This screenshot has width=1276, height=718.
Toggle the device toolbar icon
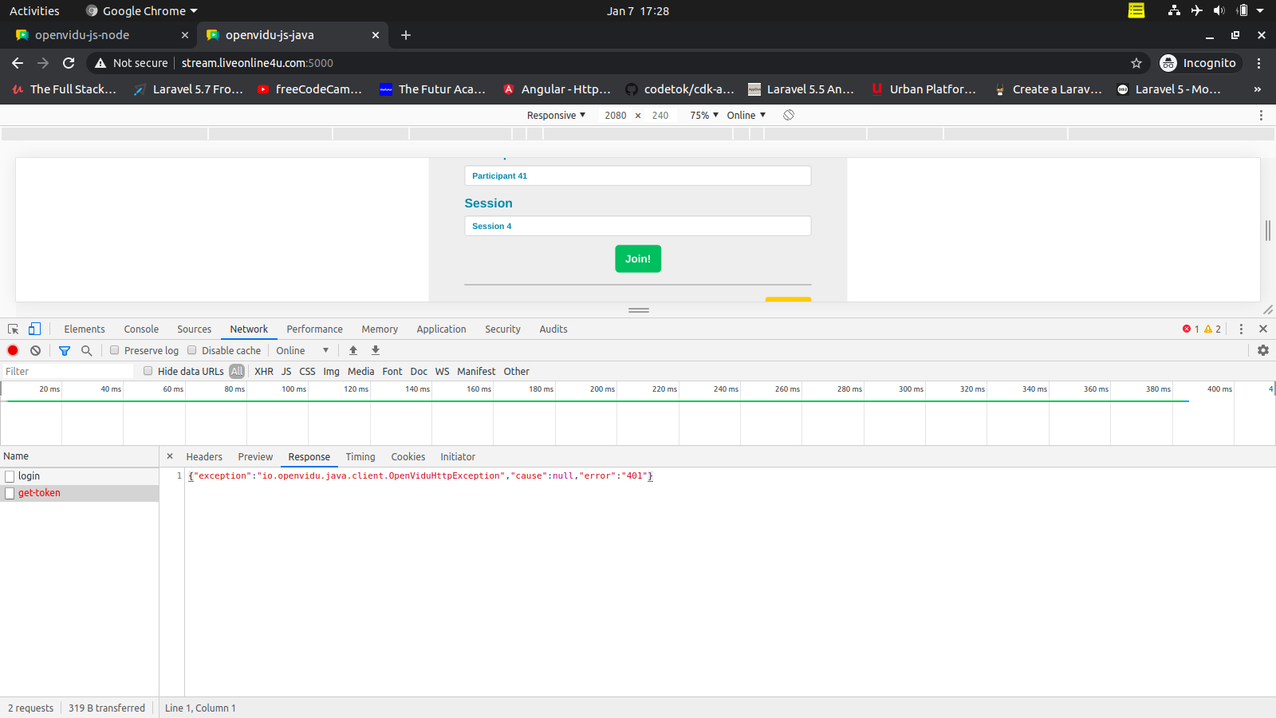click(x=34, y=329)
